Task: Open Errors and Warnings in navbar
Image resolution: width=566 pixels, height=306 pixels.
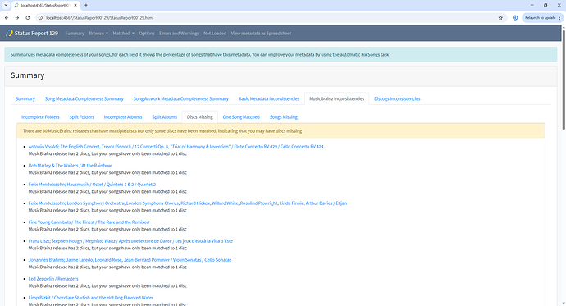Action: click(x=179, y=33)
